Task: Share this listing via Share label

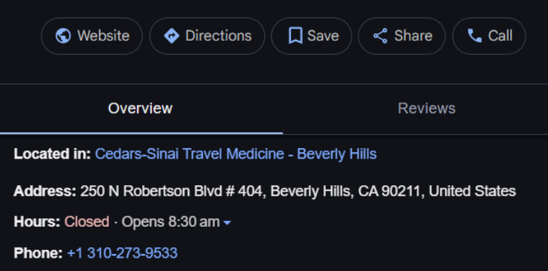Action: [413, 36]
